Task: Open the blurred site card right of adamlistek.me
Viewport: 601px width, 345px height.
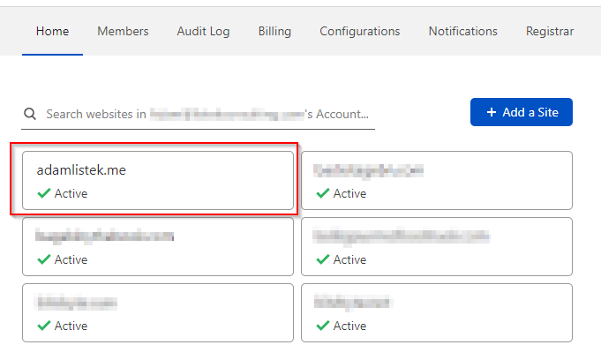Action: [x=437, y=180]
